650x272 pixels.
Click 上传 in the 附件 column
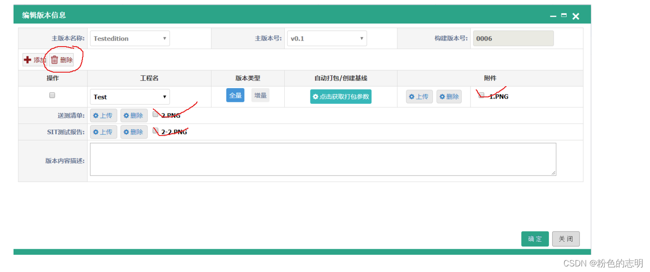click(419, 97)
